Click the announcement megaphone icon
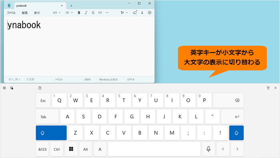Viewport: 280px width, 158px height. [x=135, y=12]
